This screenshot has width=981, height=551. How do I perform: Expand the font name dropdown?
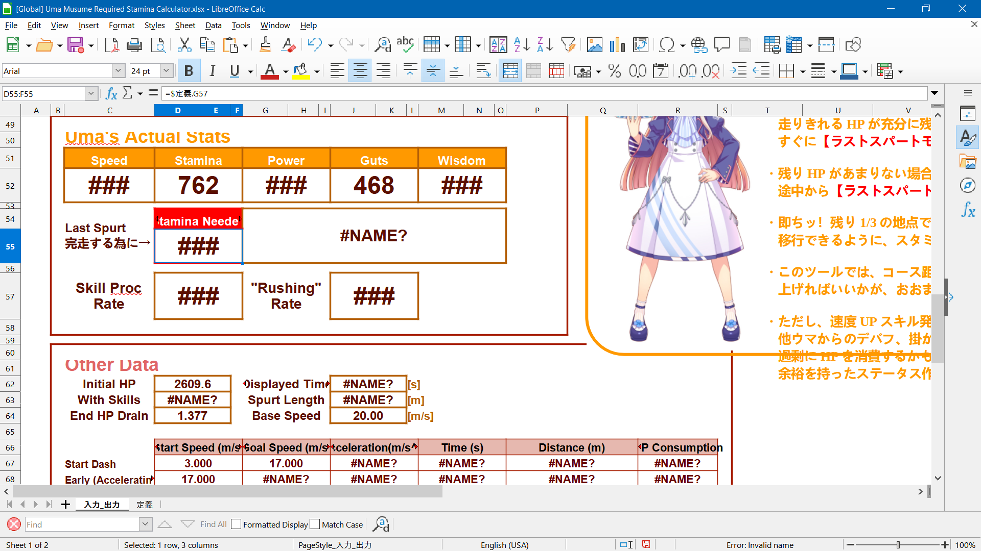pyautogui.click(x=118, y=71)
